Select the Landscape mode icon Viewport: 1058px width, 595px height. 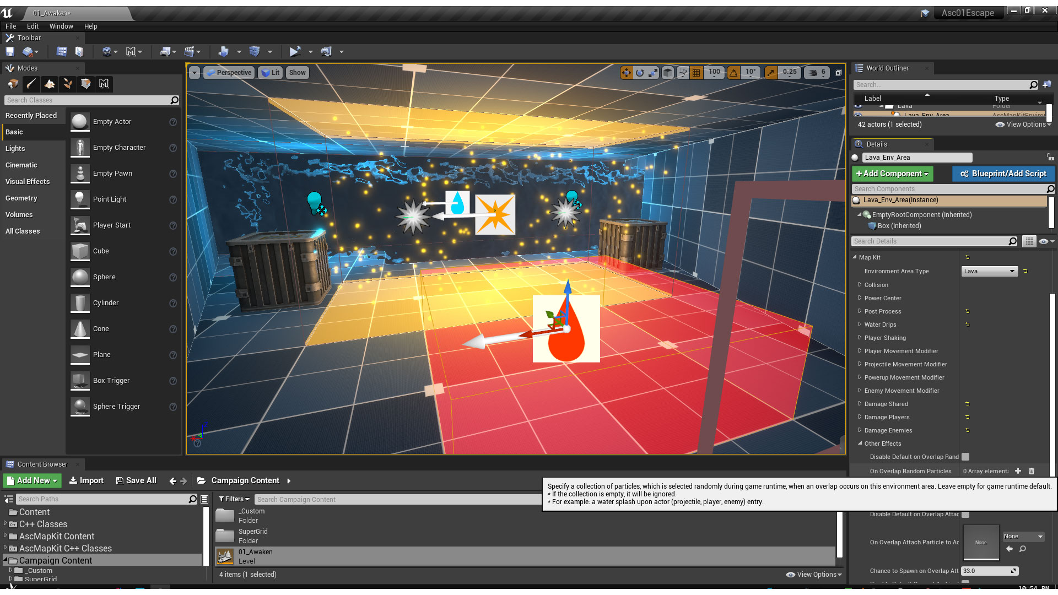pyautogui.click(x=50, y=84)
